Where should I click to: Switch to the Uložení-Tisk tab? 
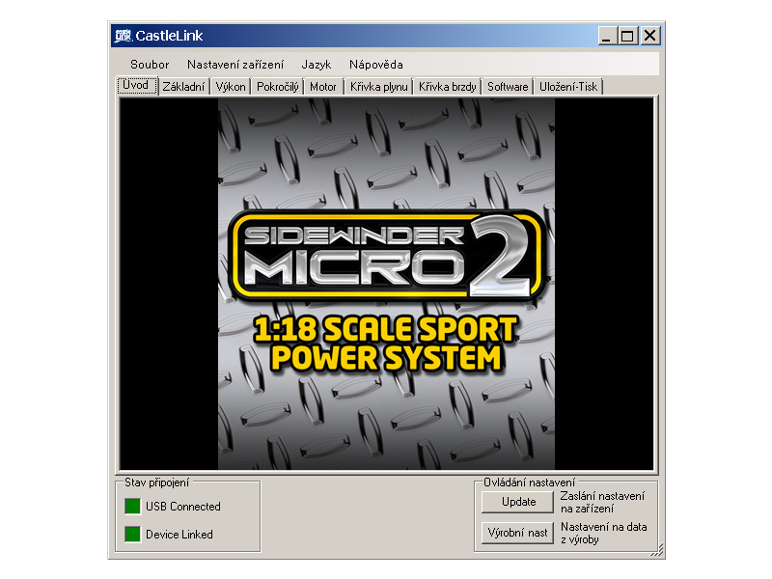coord(568,87)
